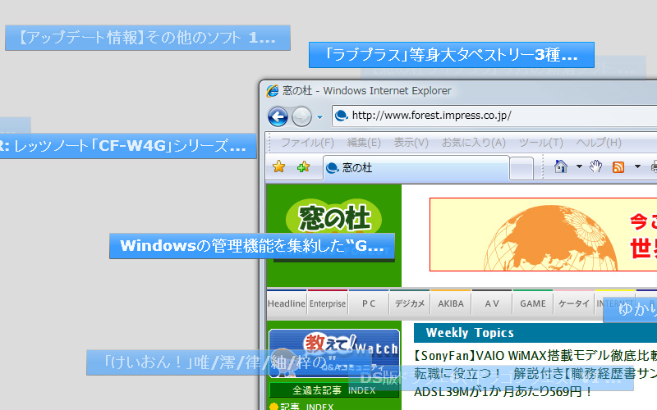Screen dimensions: 657x410
Task: Open the ファイル(F) menu
Action: [307, 143]
